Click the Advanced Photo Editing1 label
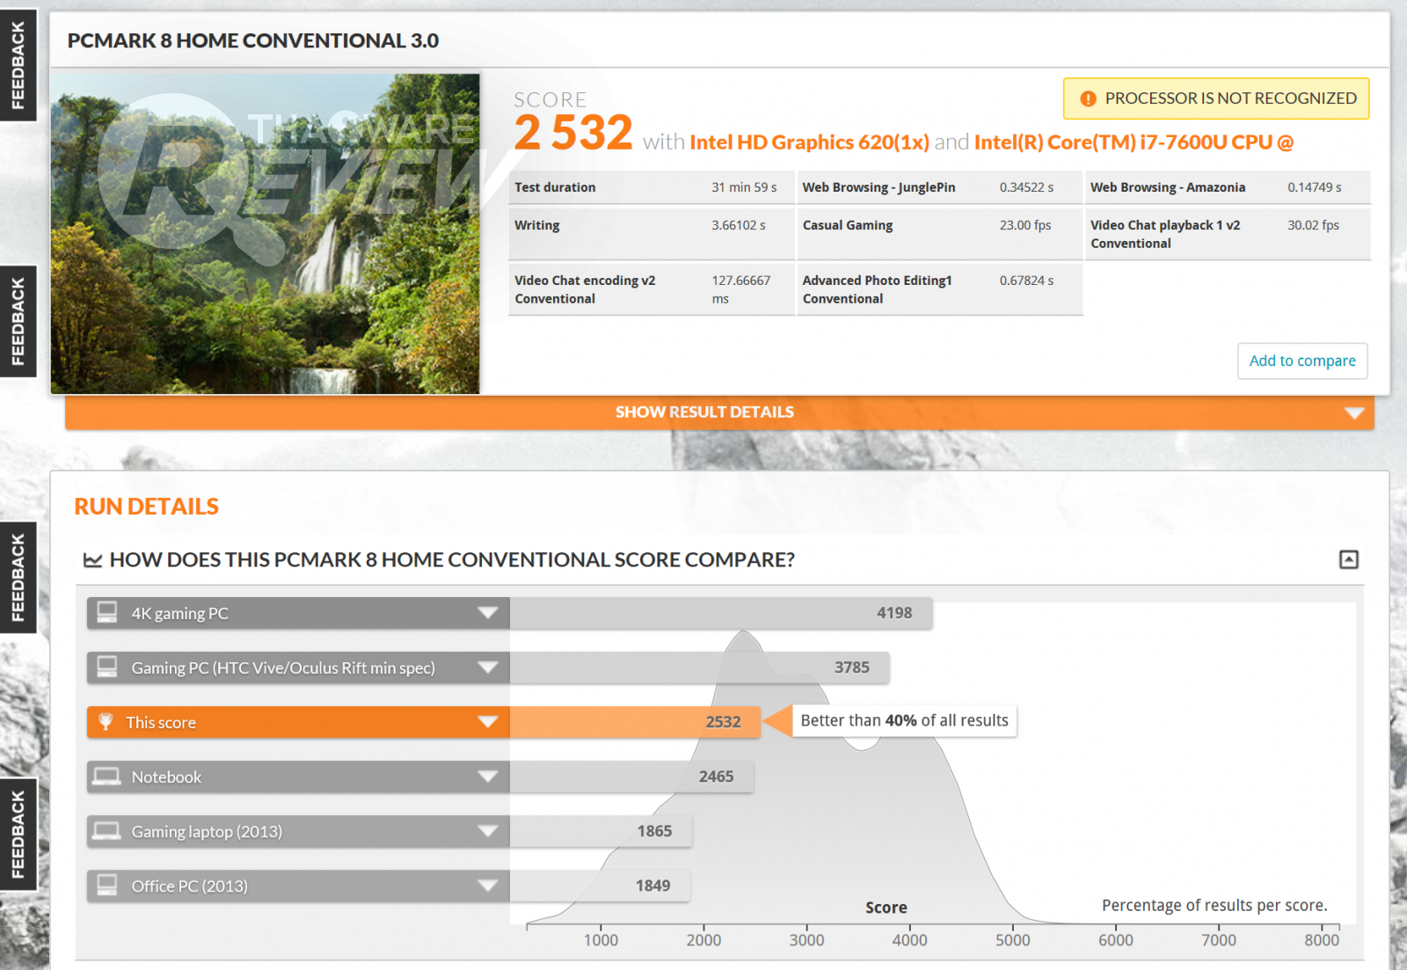 [877, 289]
